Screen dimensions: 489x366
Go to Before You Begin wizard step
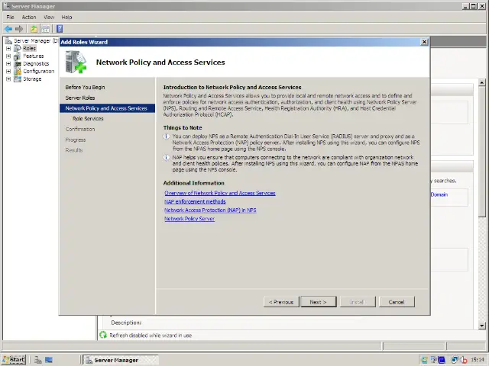point(85,87)
